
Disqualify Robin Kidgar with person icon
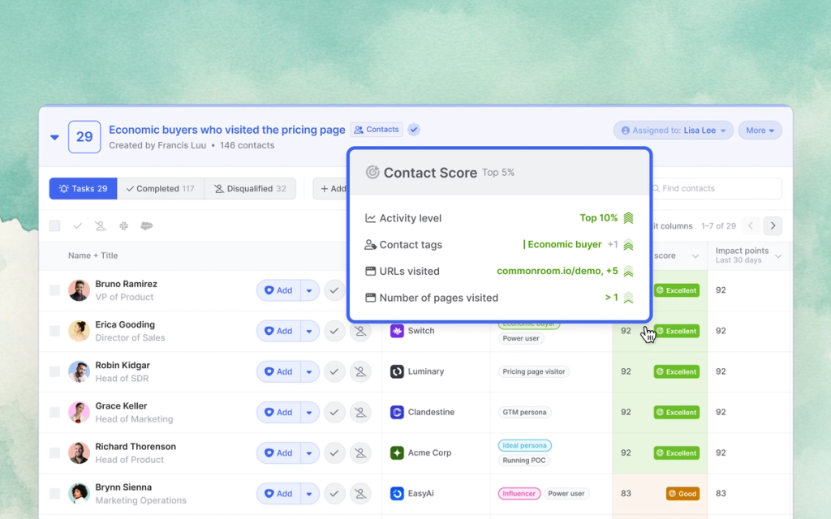tap(360, 371)
